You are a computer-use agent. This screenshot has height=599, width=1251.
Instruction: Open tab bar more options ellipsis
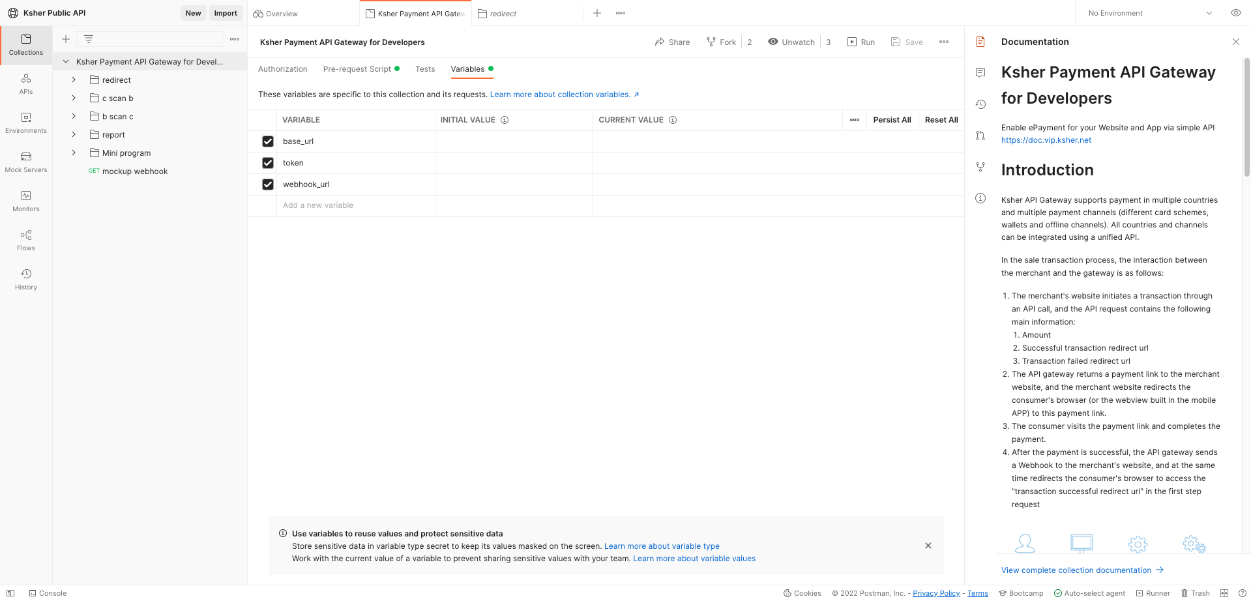point(621,13)
